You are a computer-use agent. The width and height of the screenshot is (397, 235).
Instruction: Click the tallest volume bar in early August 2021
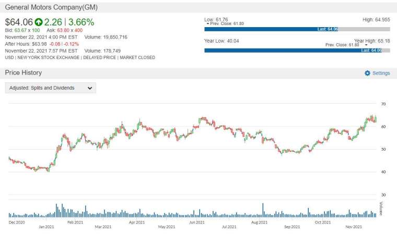pyautogui.click(x=263, y=210)
